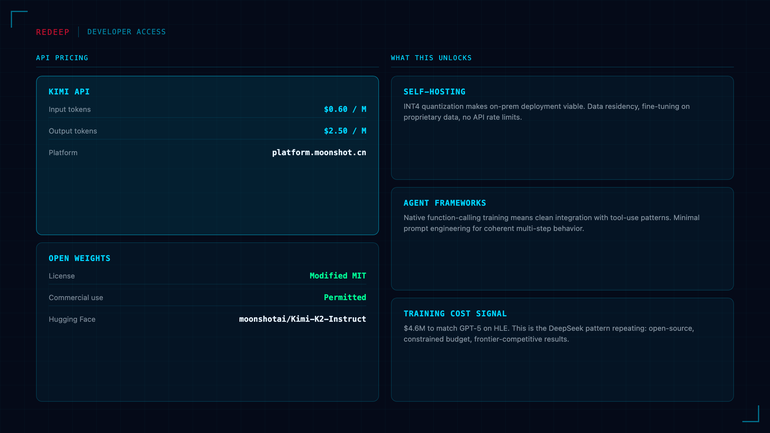770x433 pixels.
Task: Click the Input tokens label
Action: tap(70, 109)
